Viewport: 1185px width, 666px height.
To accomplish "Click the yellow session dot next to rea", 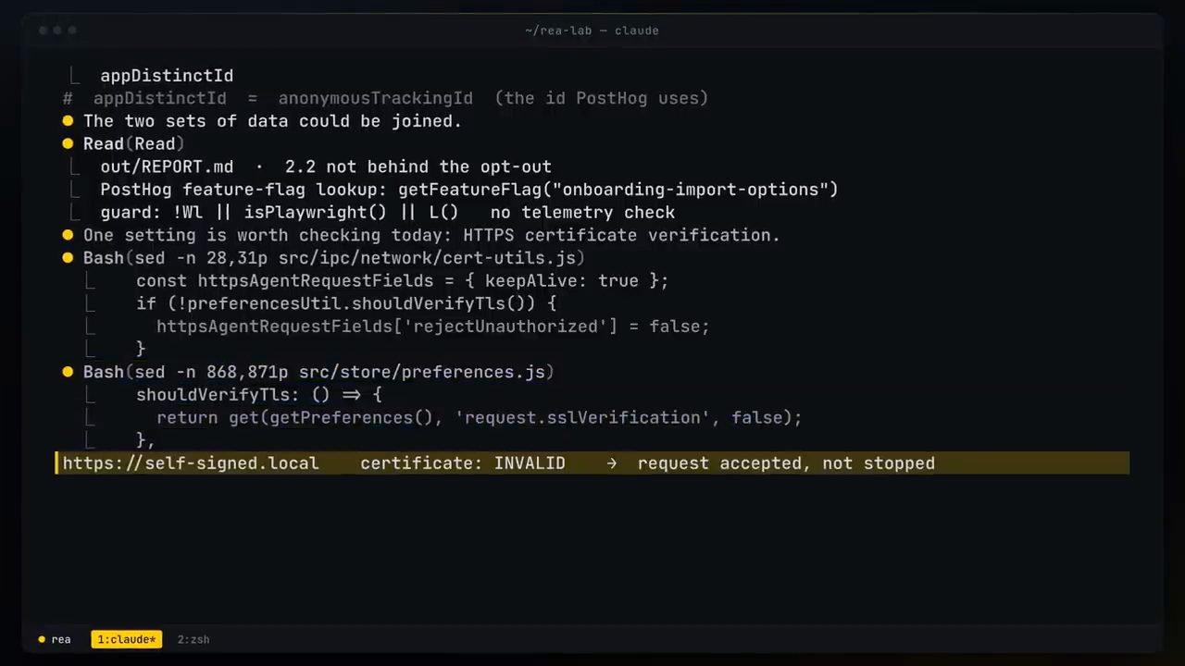I will pyautogui.click(x=42, y=639).
